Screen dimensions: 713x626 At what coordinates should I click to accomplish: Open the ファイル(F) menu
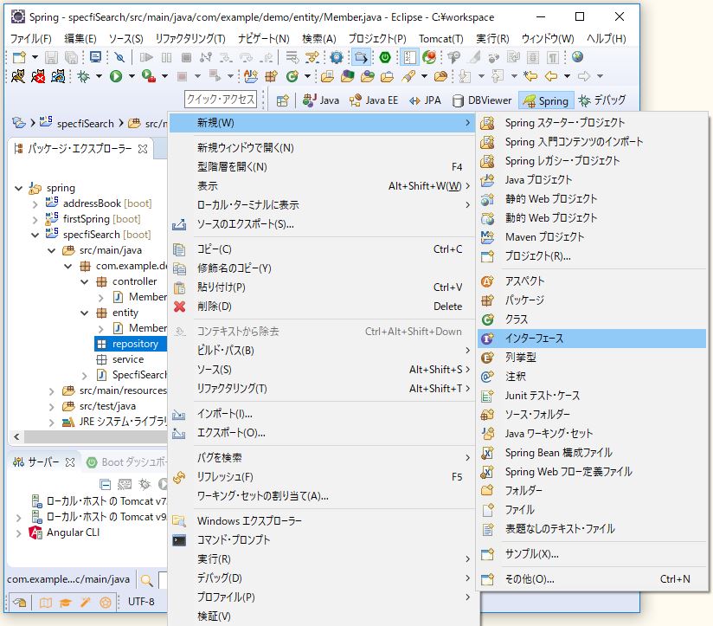tap(31, 39)
